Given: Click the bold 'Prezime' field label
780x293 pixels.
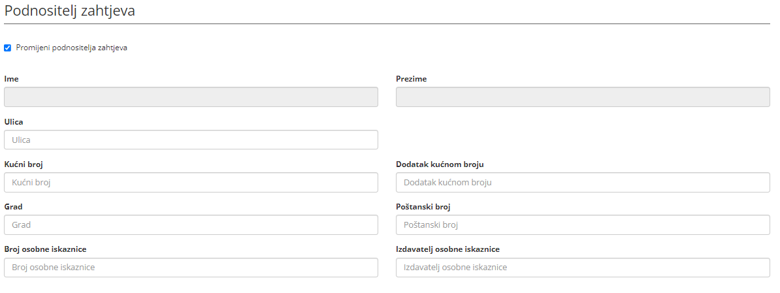Looking at the screenshot, I should tap(412, 79).
